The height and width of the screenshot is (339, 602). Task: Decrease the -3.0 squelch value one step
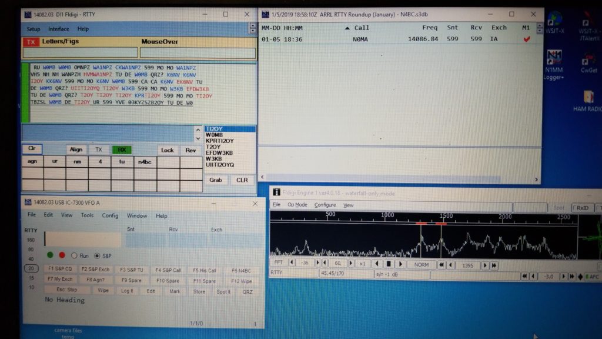click(x=533, y=276)
